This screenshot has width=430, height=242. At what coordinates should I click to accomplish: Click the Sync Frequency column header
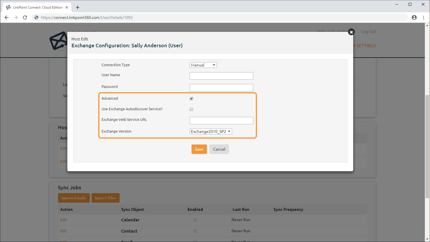(288, 209)
